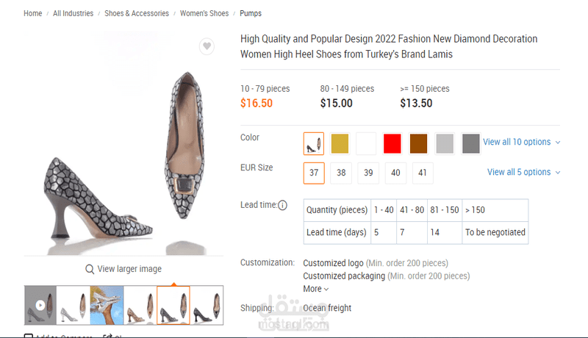588x338 pixels.
Task: Expand View all 10 options for color
Action: (x=521, y=142)
